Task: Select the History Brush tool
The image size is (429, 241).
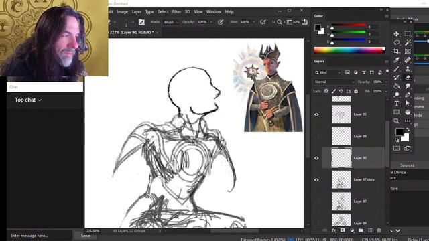Action: click(396, 78)
